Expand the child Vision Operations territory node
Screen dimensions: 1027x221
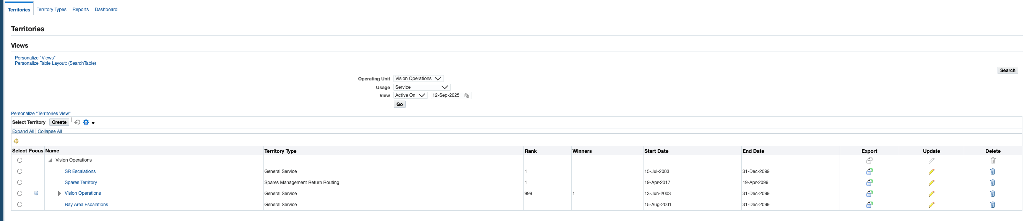(x=59, y=194)
